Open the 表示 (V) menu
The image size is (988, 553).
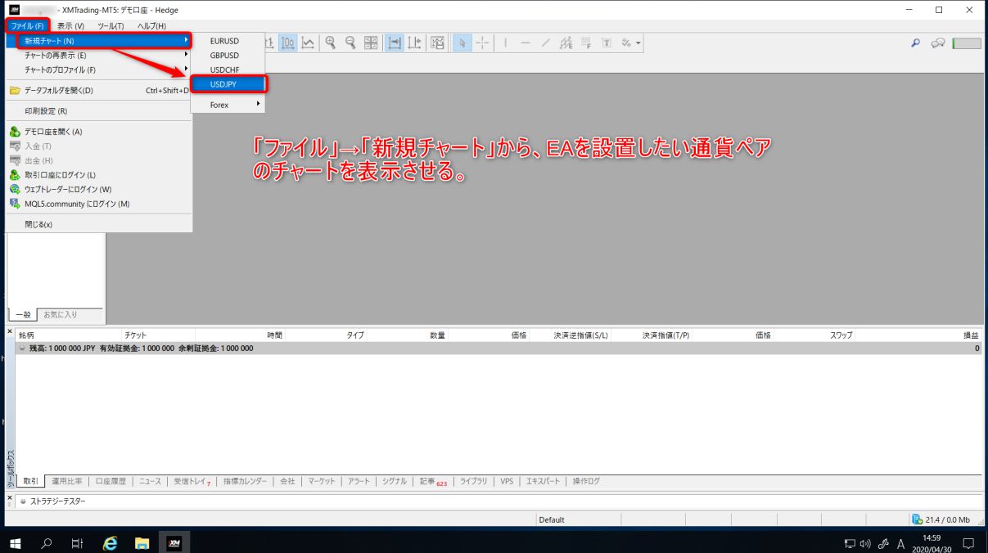[x=70, y=26]
